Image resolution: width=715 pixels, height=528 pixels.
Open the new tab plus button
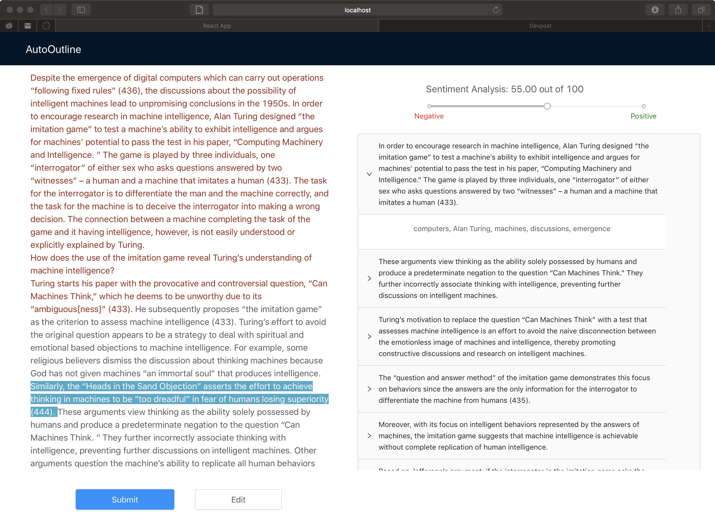tap(708, 26)
